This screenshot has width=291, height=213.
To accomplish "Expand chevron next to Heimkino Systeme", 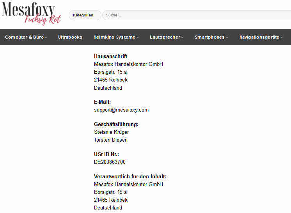I will [138, 37].
